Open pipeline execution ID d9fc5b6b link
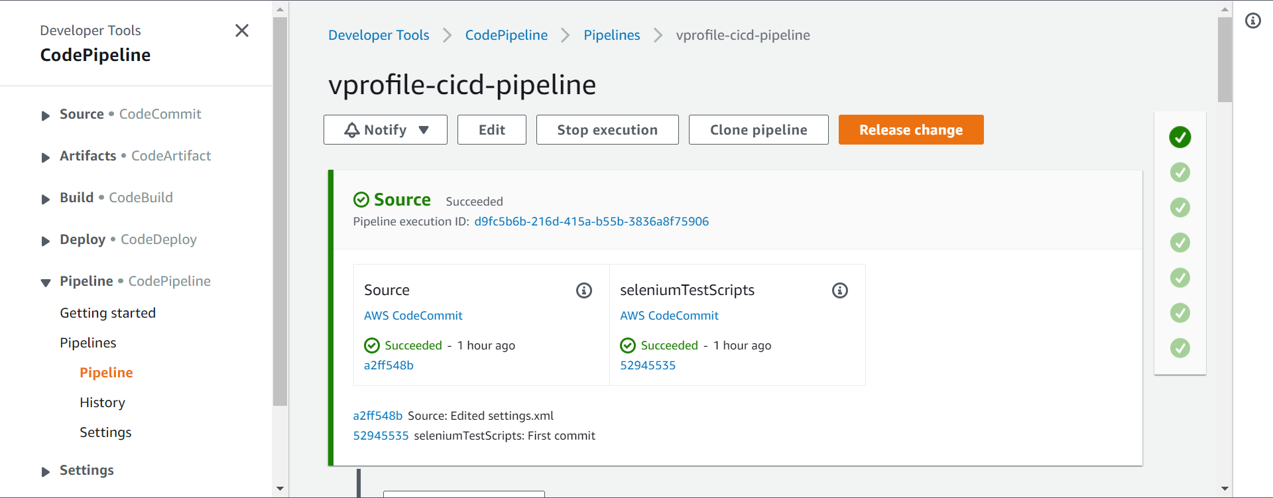The image size is (1273, 498). (591, 221)
